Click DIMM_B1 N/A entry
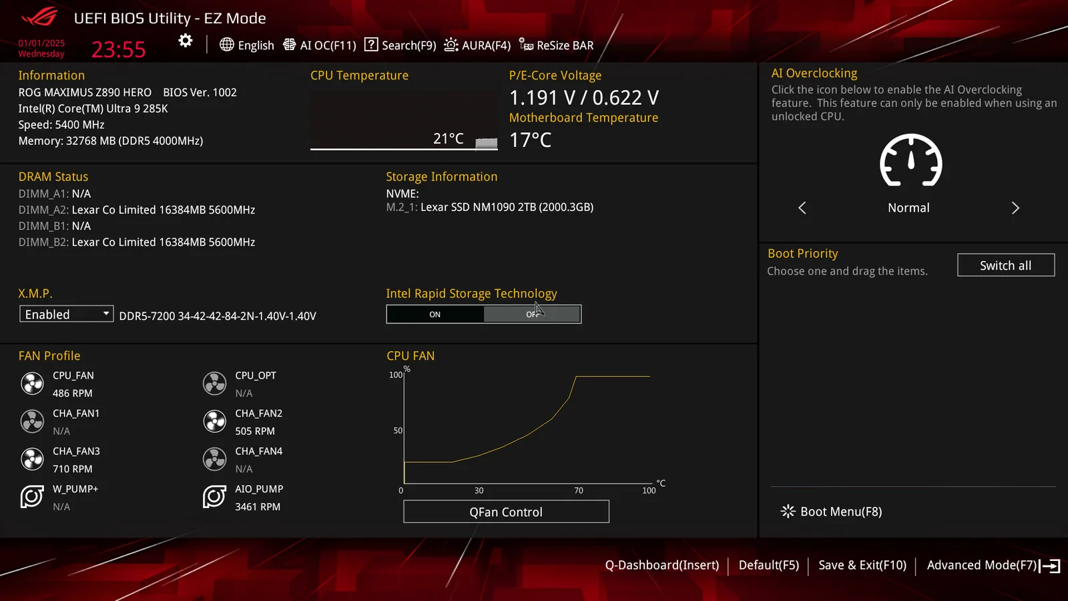Viewport: 1068px width, 601px height. (x=55, y=226)
